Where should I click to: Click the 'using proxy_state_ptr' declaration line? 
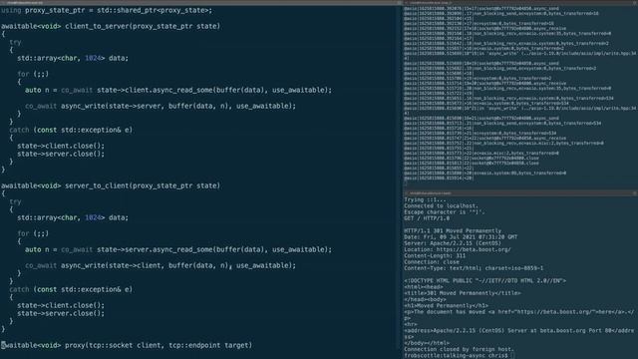(107, 10)
